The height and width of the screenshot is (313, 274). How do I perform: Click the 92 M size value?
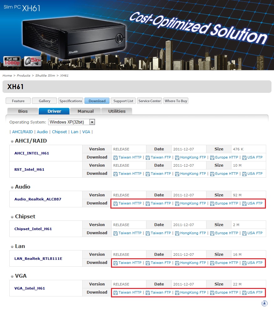(237, 195)
